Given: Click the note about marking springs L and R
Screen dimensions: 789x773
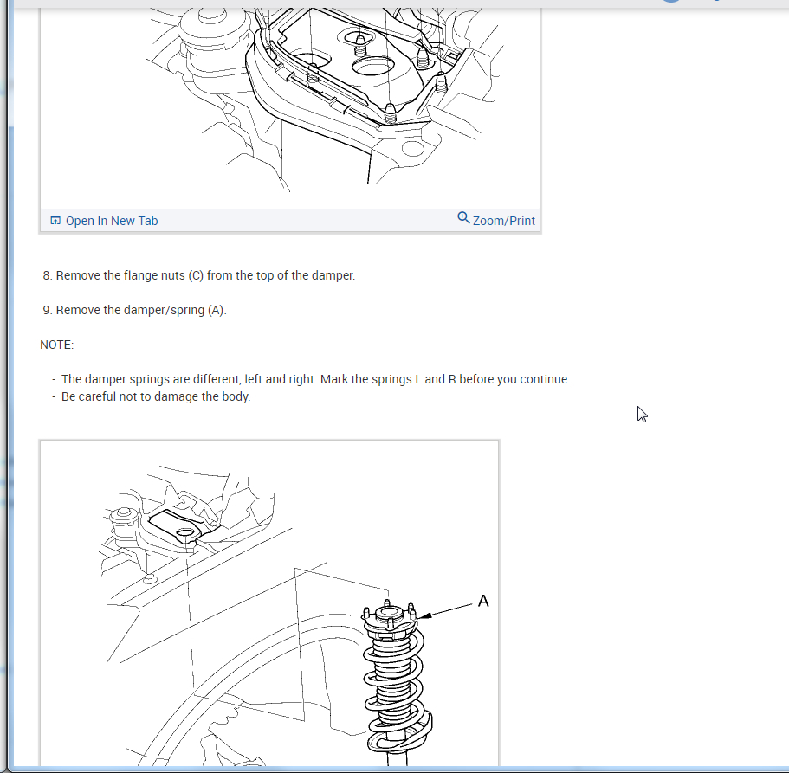Looking at the screenshot, I should click(315, 379).
